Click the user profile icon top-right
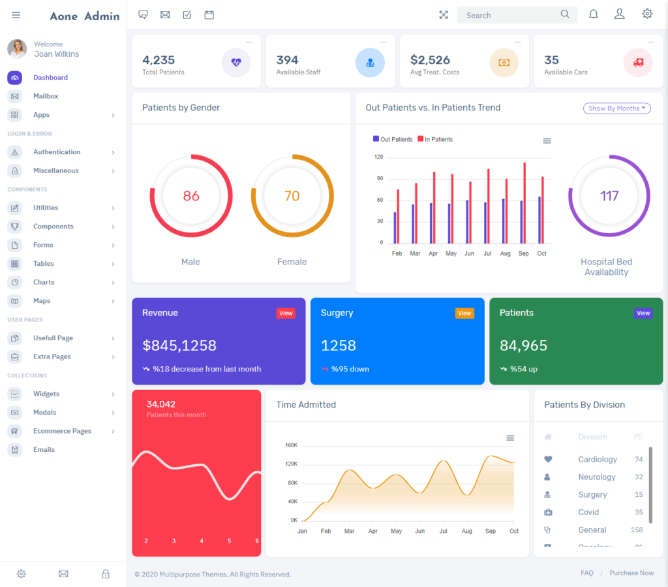 619,14
